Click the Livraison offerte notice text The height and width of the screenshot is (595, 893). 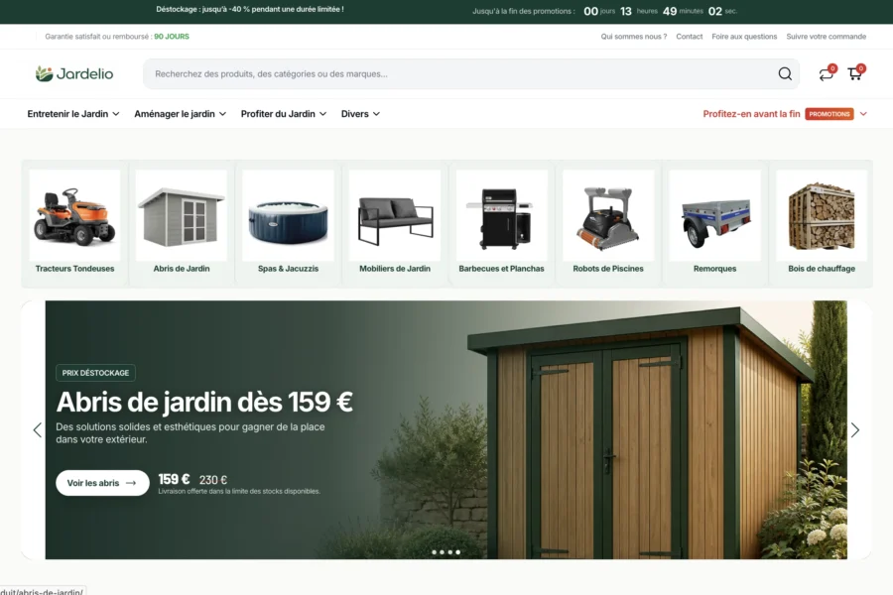click(239, 492)
